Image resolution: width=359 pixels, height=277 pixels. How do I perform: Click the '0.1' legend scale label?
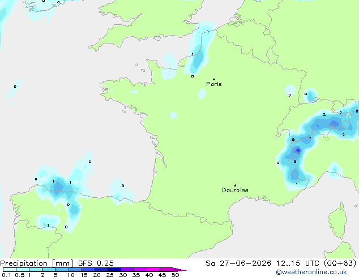pyautogui.click(x=6, y=275)
